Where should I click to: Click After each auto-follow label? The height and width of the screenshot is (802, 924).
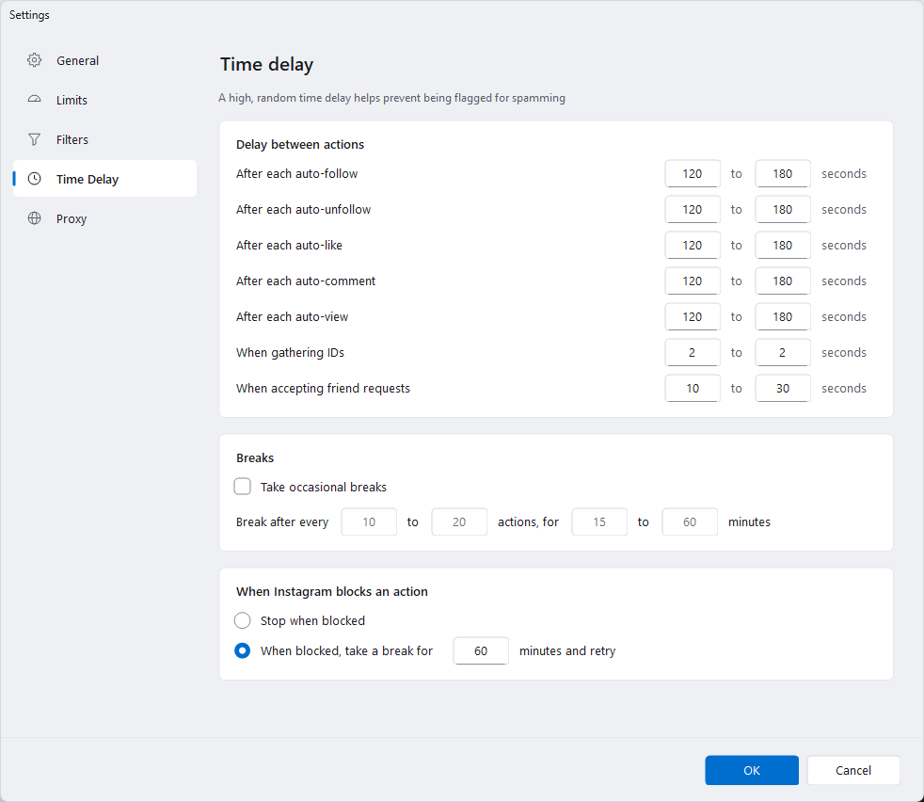[x=297, y=173]
